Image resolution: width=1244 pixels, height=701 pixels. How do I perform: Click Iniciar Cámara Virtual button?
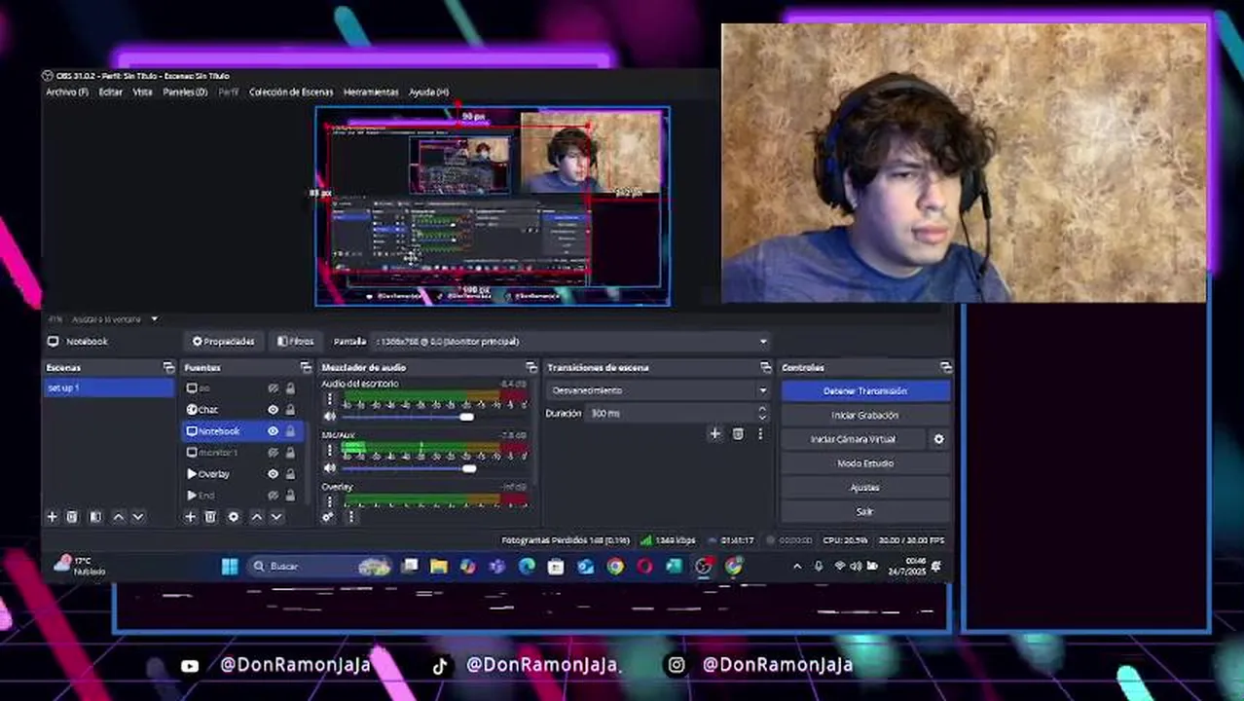coord(854,439)
